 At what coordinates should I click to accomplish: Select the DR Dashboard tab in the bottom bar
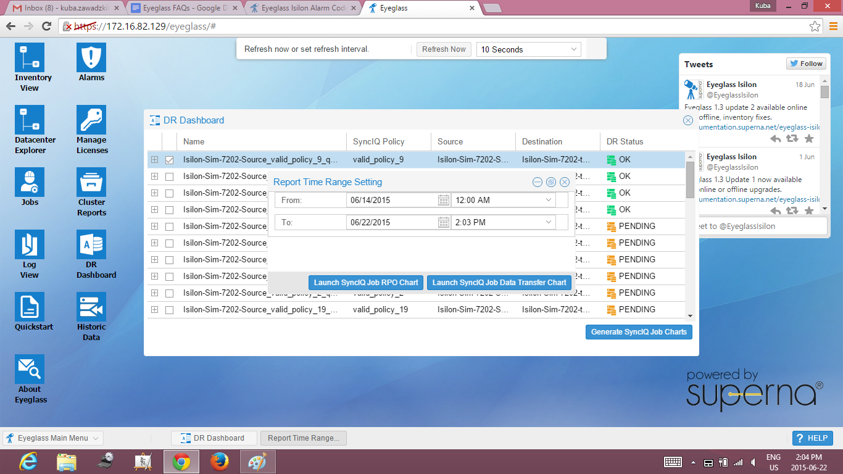213,438
